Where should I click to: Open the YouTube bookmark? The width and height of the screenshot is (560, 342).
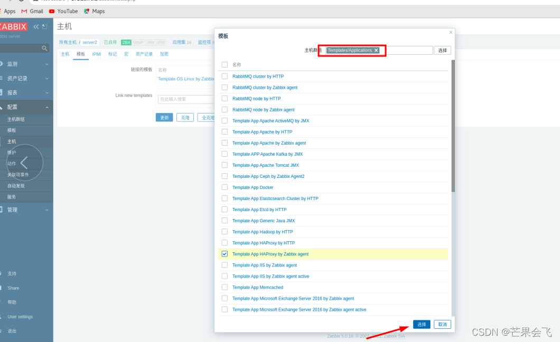pyautogui.click(x=63, y=12)
